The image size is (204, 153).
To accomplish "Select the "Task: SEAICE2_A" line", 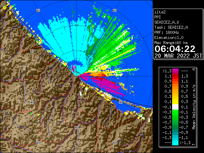I will 171,27.
